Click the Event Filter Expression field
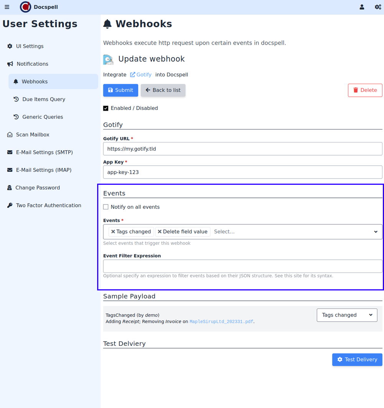The width and height of the screenshot is (384, 408). (242, 266)
